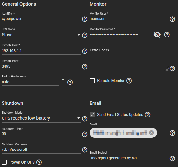Screen dimensions: 178x167
Task: Select the Shutdown Command input field
Action: click(41, 150)
